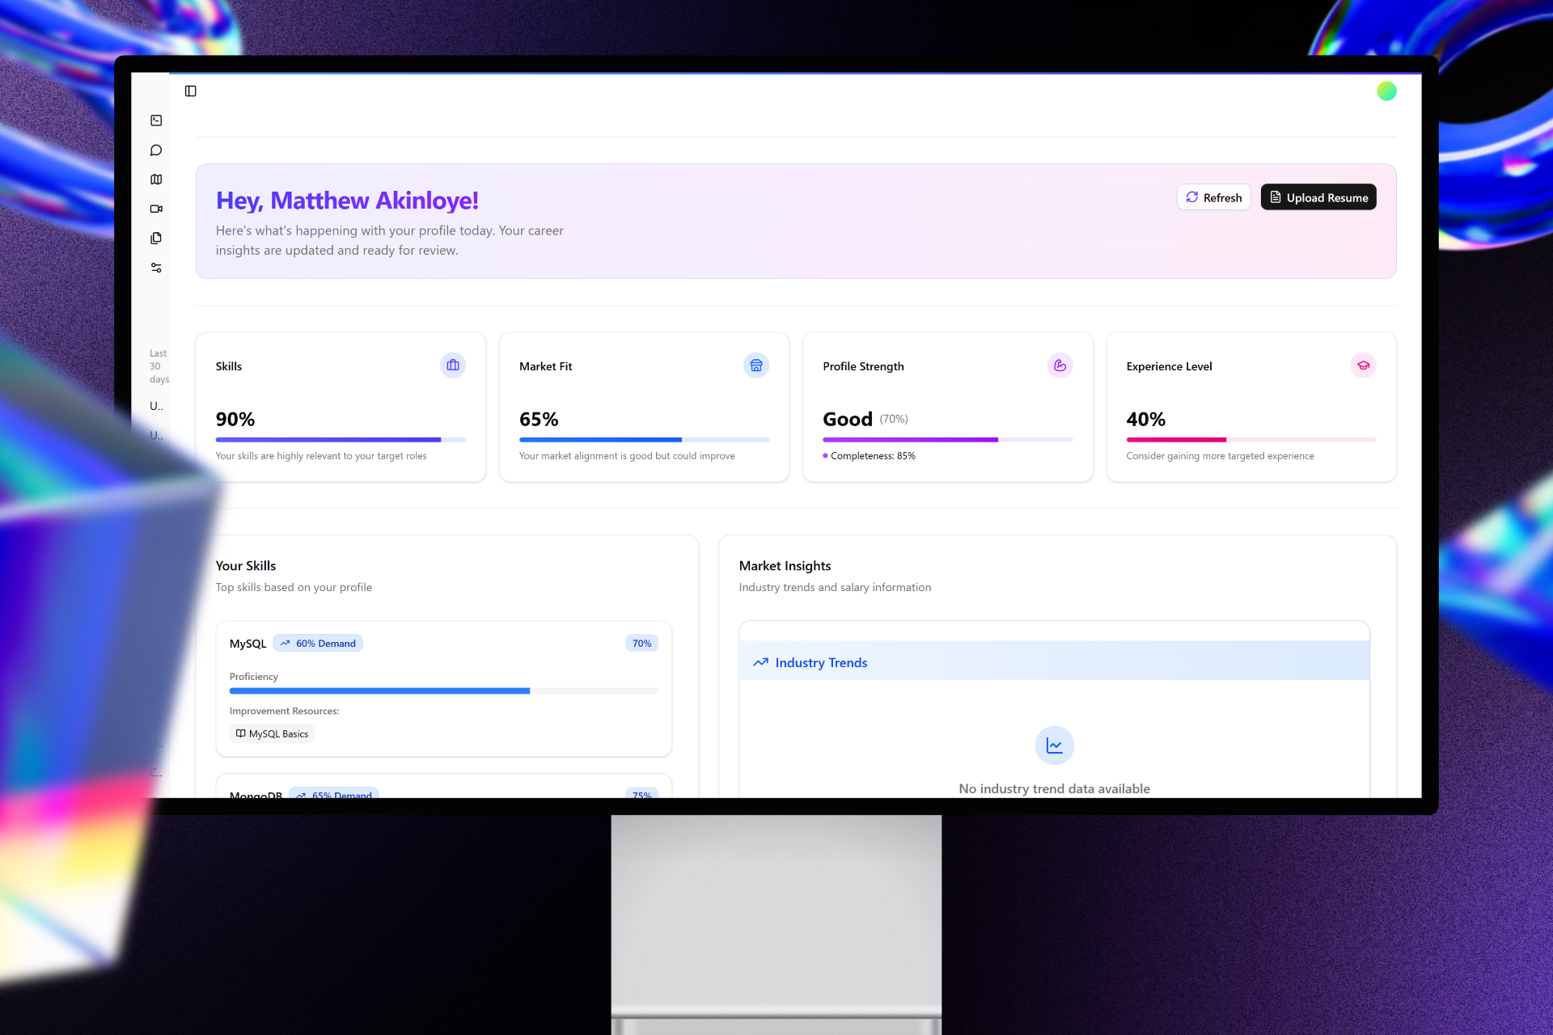Toggle the sidebar panel icon
This screenshot has height=1035, width=1553.
coord(191,91)
